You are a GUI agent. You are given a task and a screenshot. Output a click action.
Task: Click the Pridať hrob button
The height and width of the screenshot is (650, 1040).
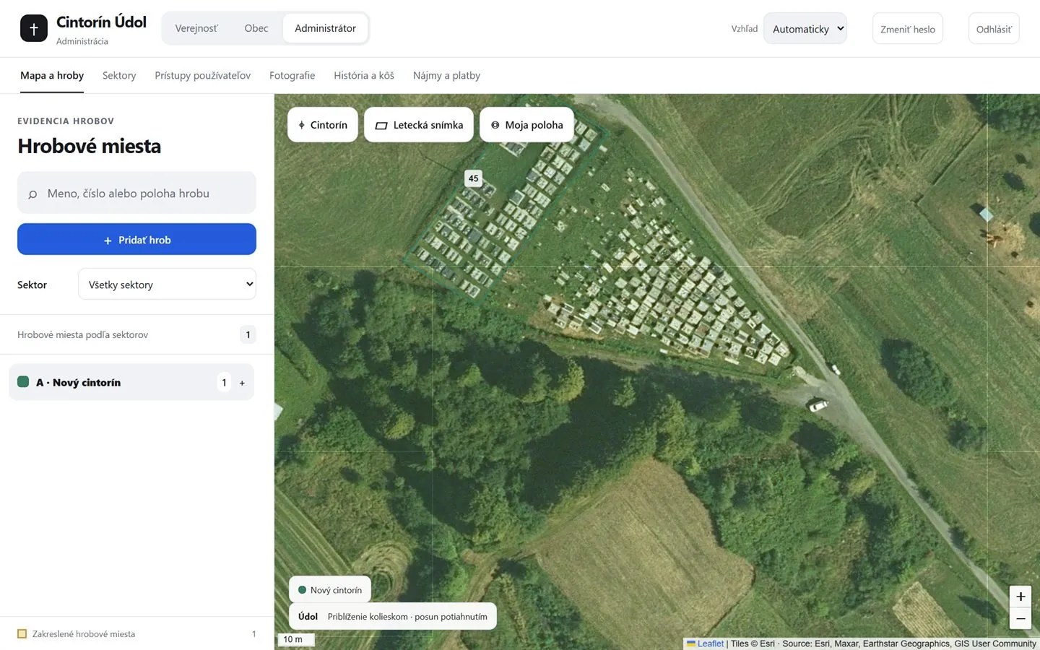point(136,239)
